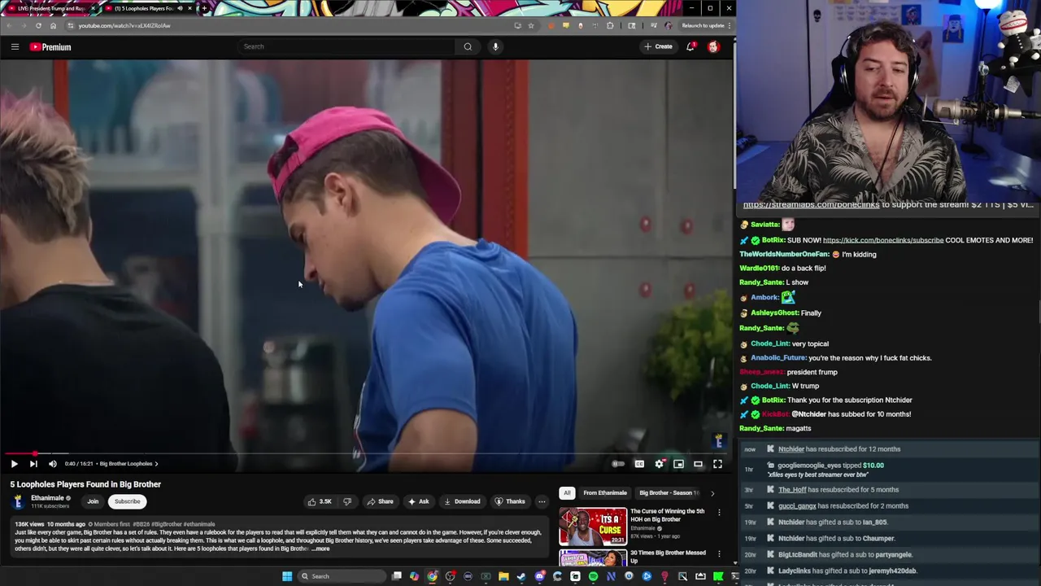Viewport: 1041px width, 586px height.
Task: Download the video
Action: click(x=462, y=501)
